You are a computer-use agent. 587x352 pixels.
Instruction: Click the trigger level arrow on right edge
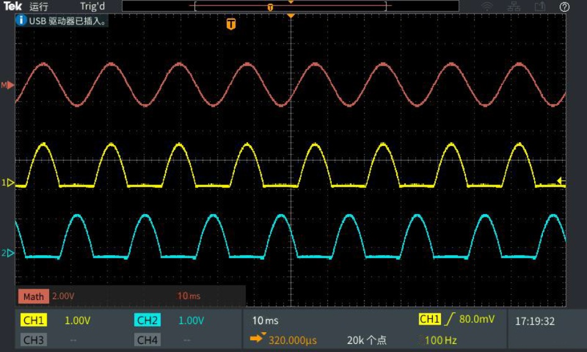[x=561, y=181]
